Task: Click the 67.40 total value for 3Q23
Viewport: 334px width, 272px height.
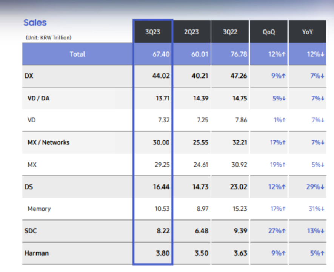Action: 161,54
